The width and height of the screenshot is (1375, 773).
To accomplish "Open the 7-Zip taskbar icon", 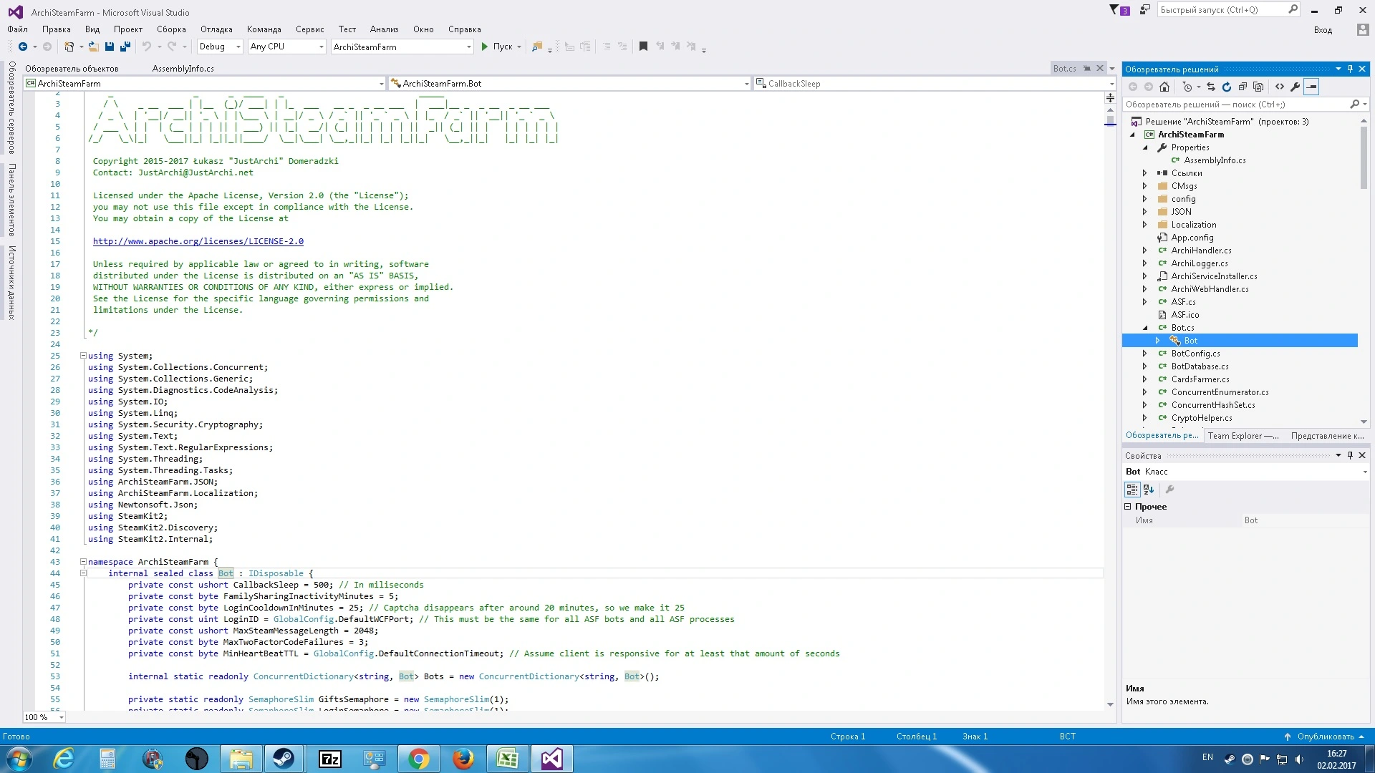I will click(x=329, y=759).
